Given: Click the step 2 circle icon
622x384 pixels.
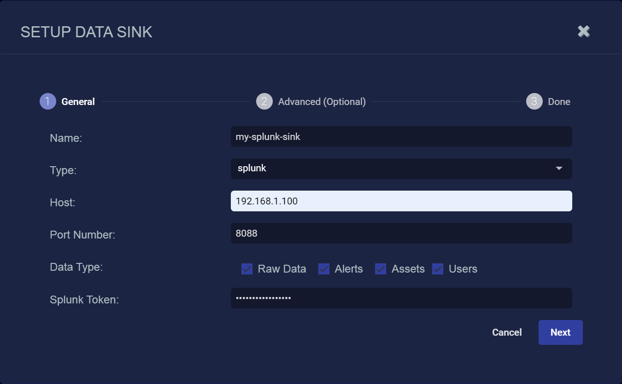Looking at the screenshot, I should point(264,102).
